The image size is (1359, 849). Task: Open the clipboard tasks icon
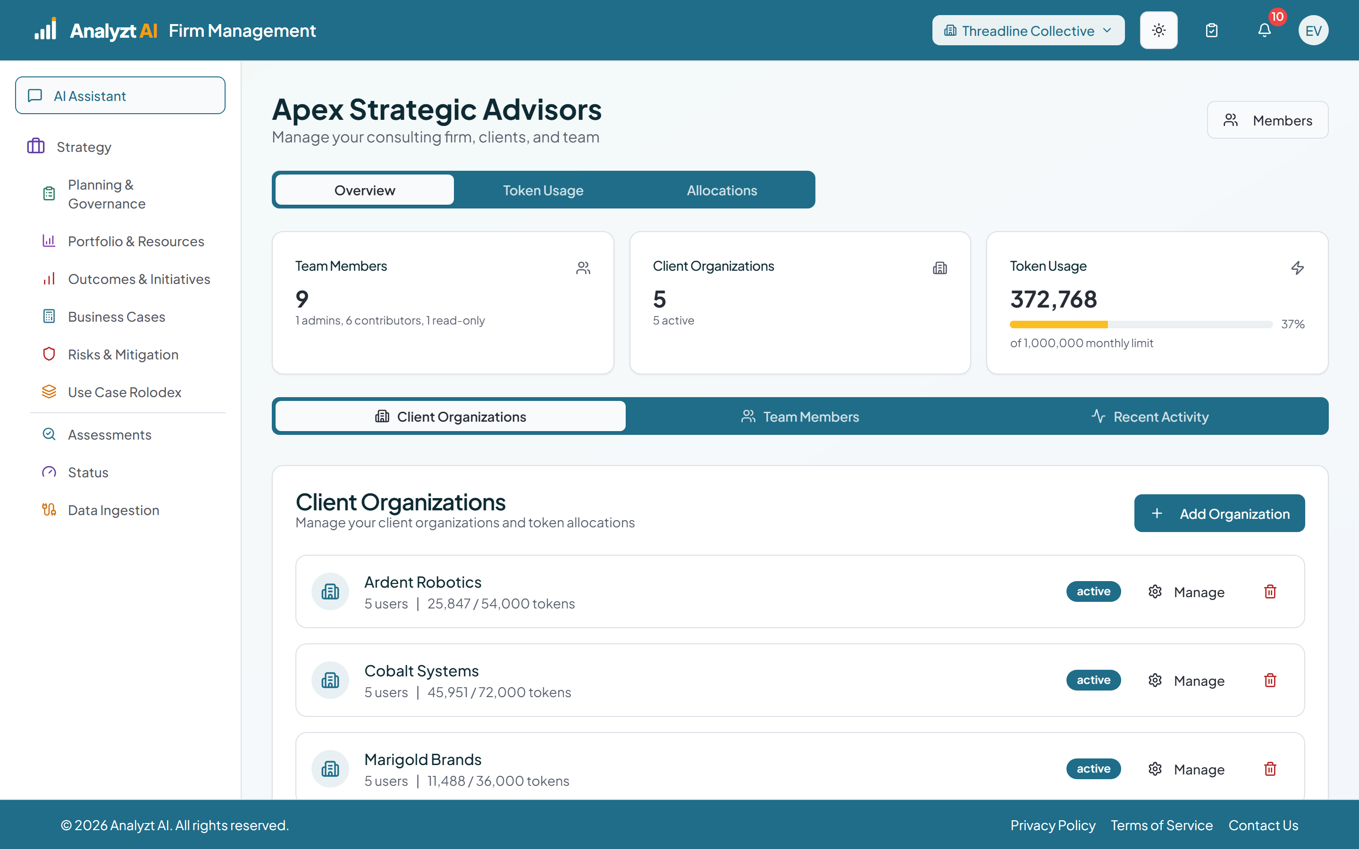1212,30
